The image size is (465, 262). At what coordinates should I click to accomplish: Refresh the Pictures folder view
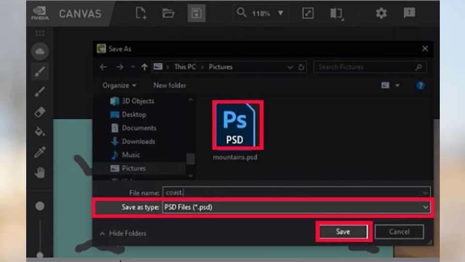(x=301, y=67)
